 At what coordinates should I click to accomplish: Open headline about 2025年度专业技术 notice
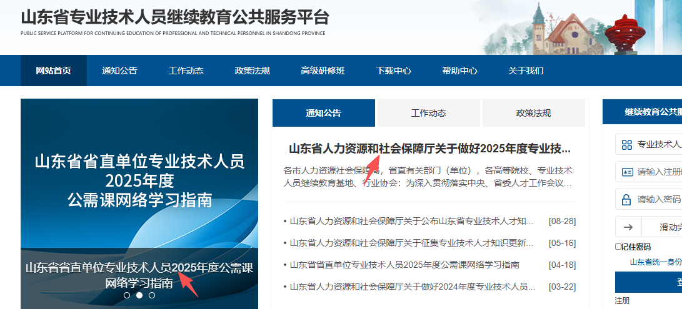pyautogui.click(x=429, y=149)
